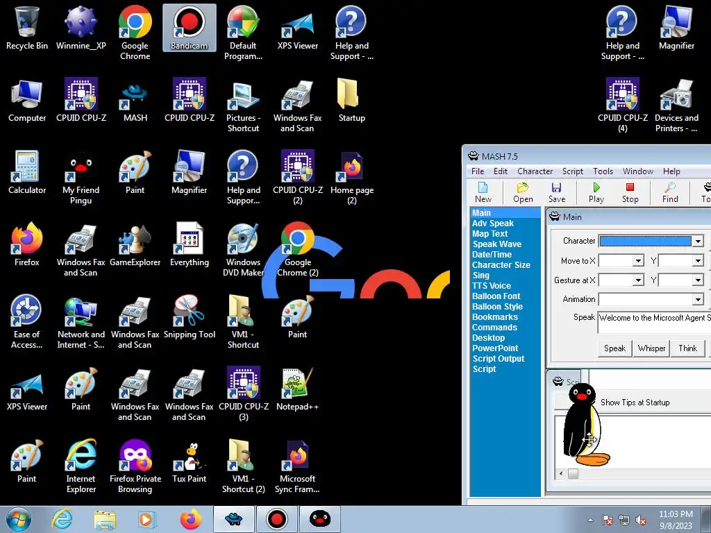Select Commands in MASH sidebar
Image resolution: width=711 pixels, height=533 pixels.
click(x=494, y=328)
